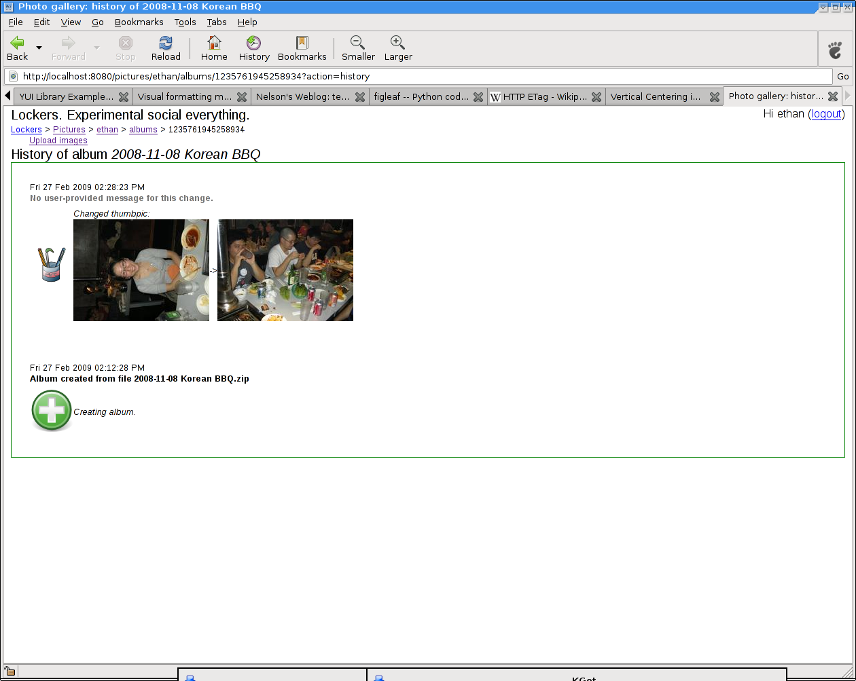856x681 pixels.
Task: Follow the Pictures breadcrumb link
Action: (69, 130)
